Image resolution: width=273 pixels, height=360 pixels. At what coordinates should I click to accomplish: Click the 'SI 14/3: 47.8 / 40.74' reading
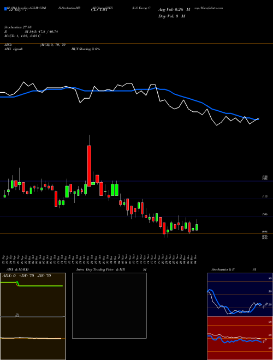click(41, 32)
